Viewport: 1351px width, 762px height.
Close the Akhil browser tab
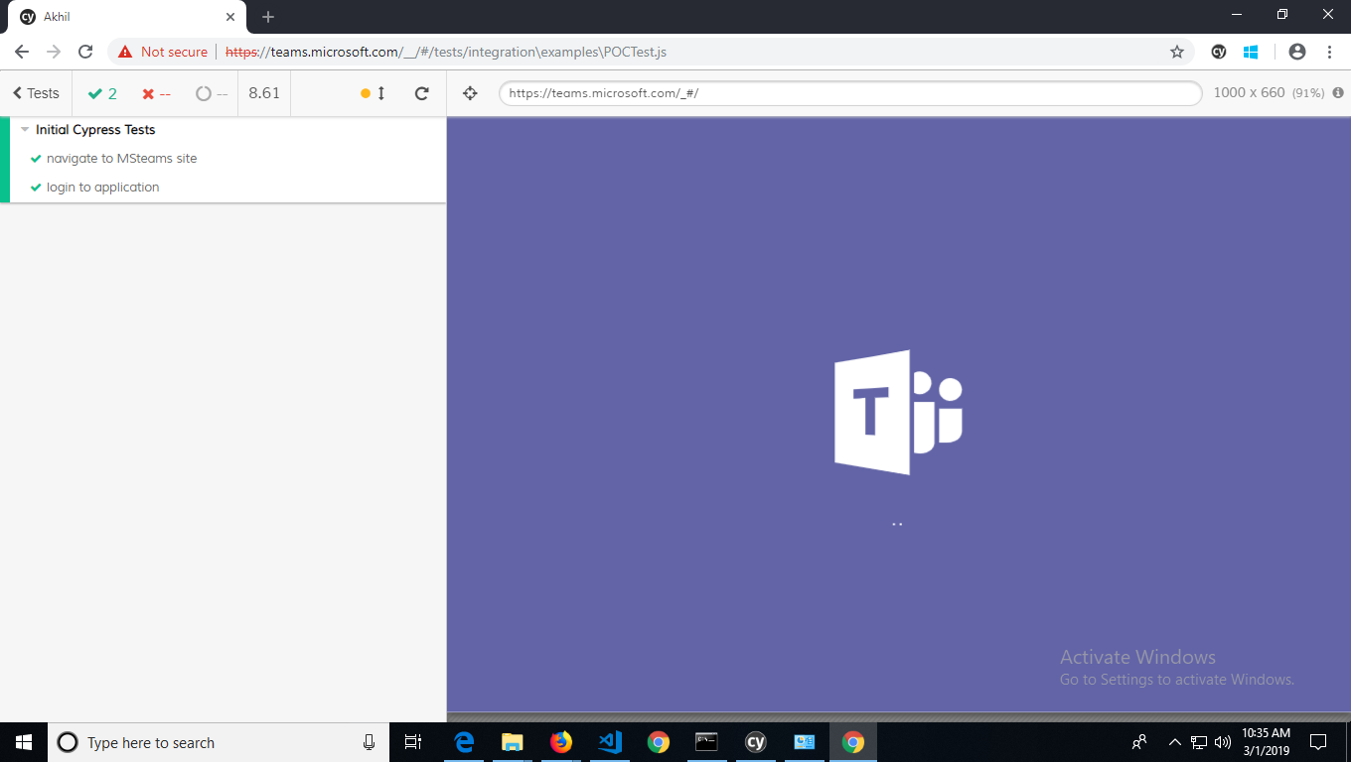coord(229,17)
